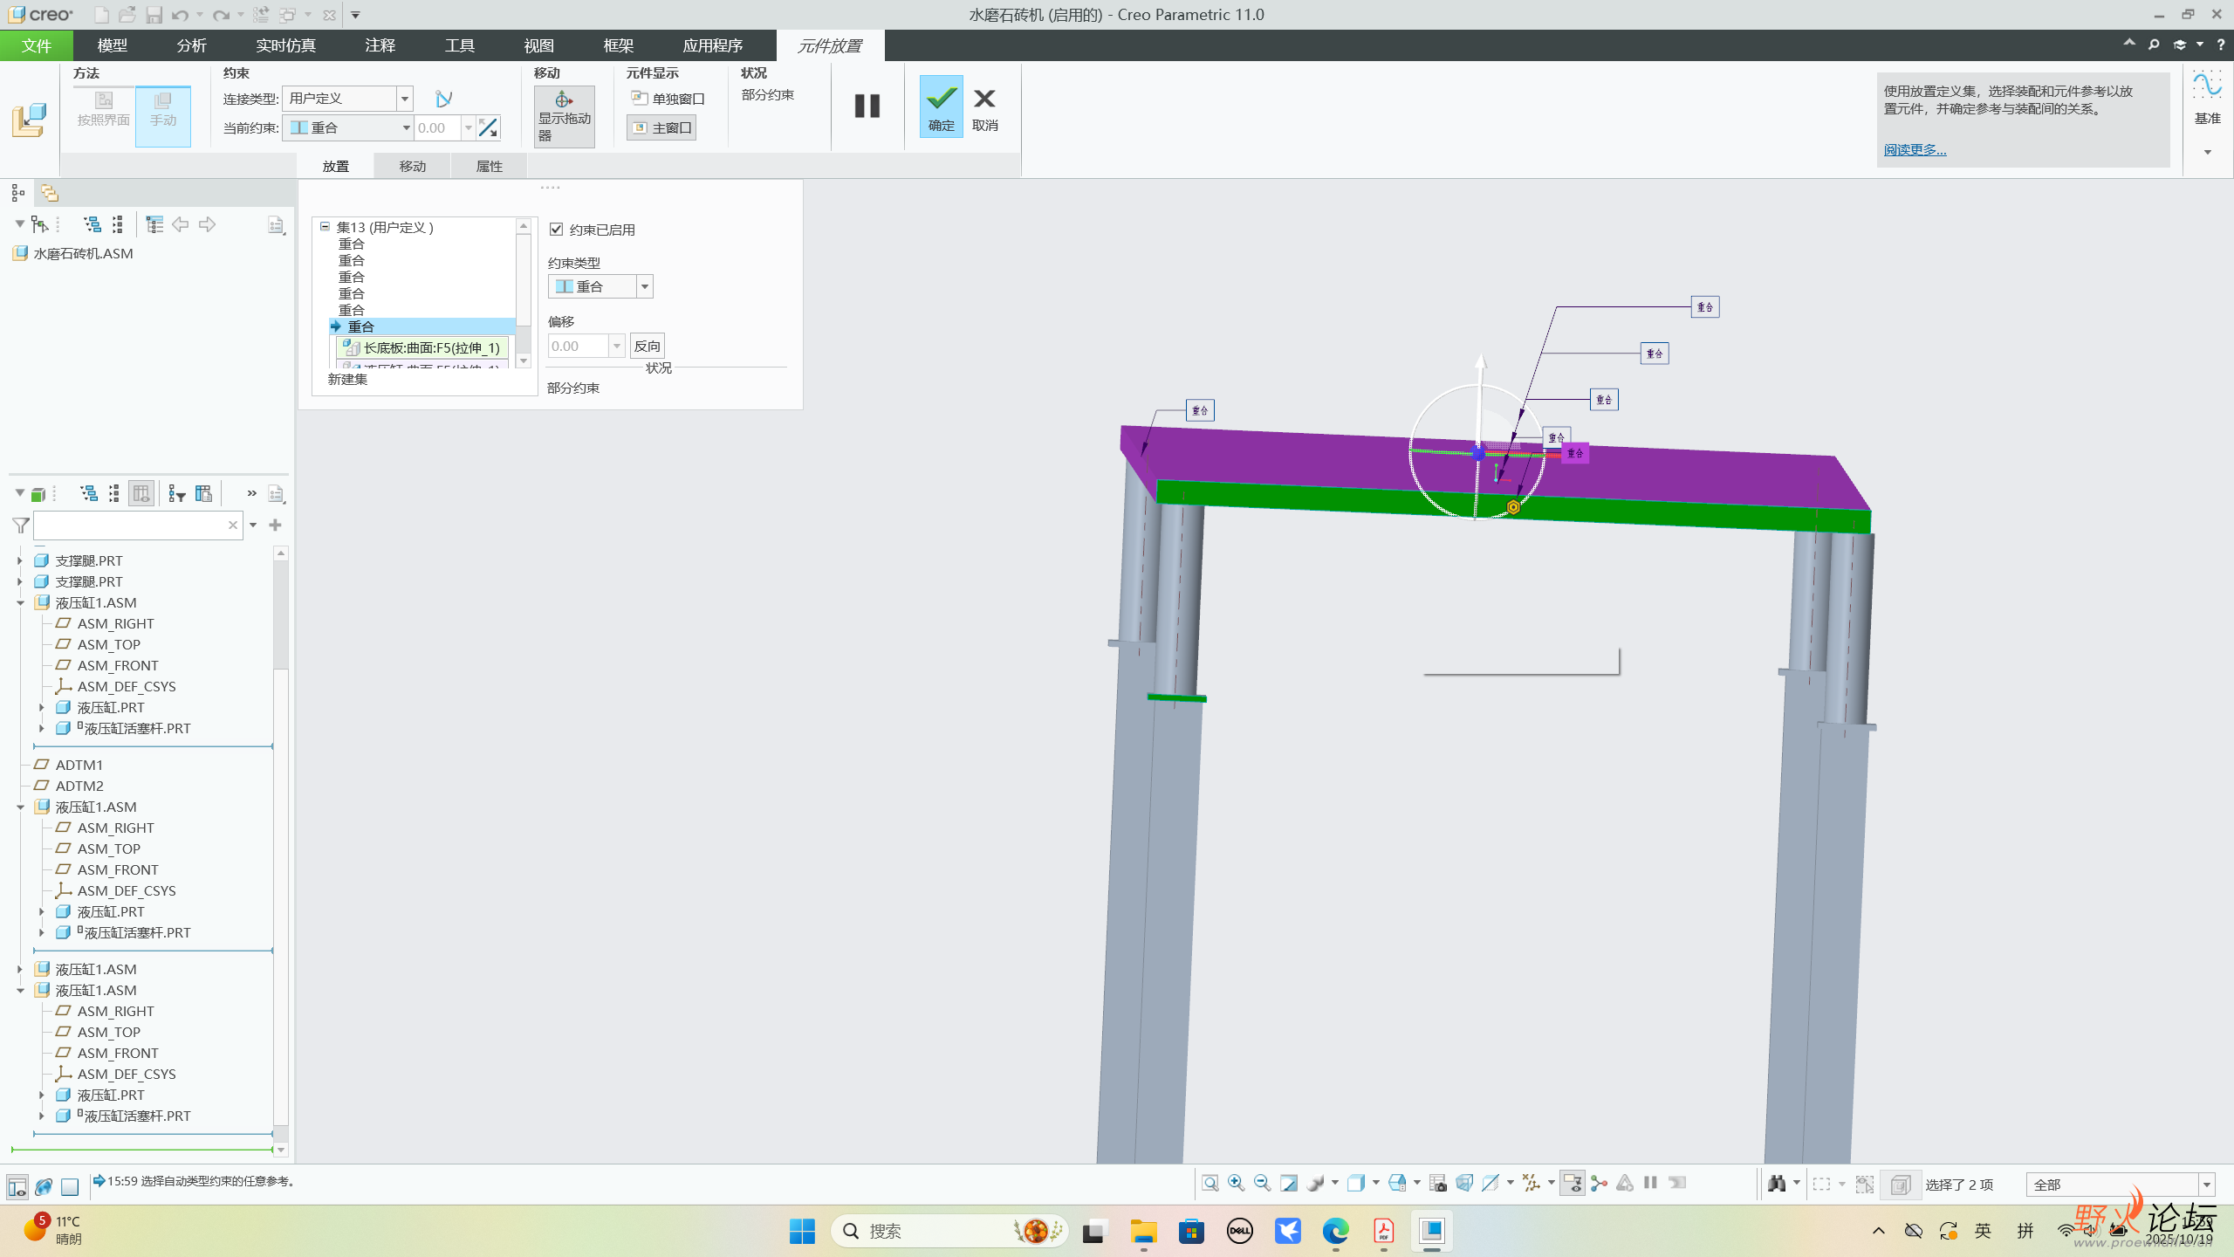Viewport: 2234px width, 1257px height.
Task: Click the pause icon in the ribbon
Action: click(867, 106)
